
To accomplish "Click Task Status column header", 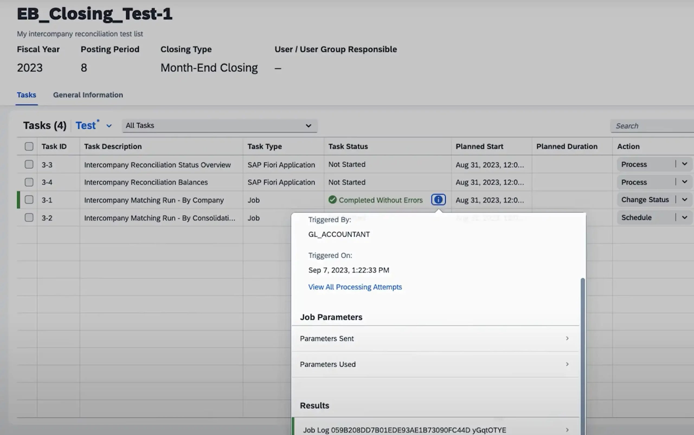I will pyautogui.click(x=348, y=146).
